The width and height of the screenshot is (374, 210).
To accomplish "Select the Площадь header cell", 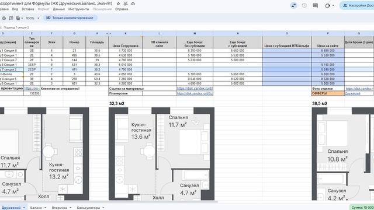I will tap(97, 42).
